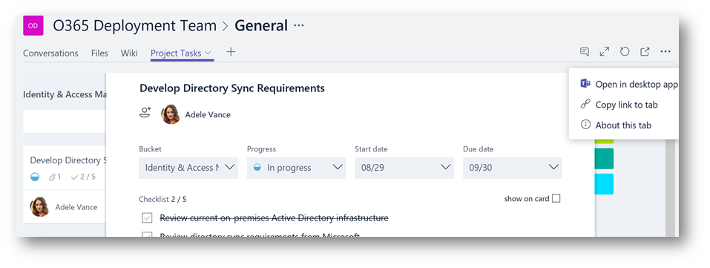The height and width of the screenshot is (268, 710).
Task: Reload the tab with refresh icon
Action: click(x=625, y=52)
